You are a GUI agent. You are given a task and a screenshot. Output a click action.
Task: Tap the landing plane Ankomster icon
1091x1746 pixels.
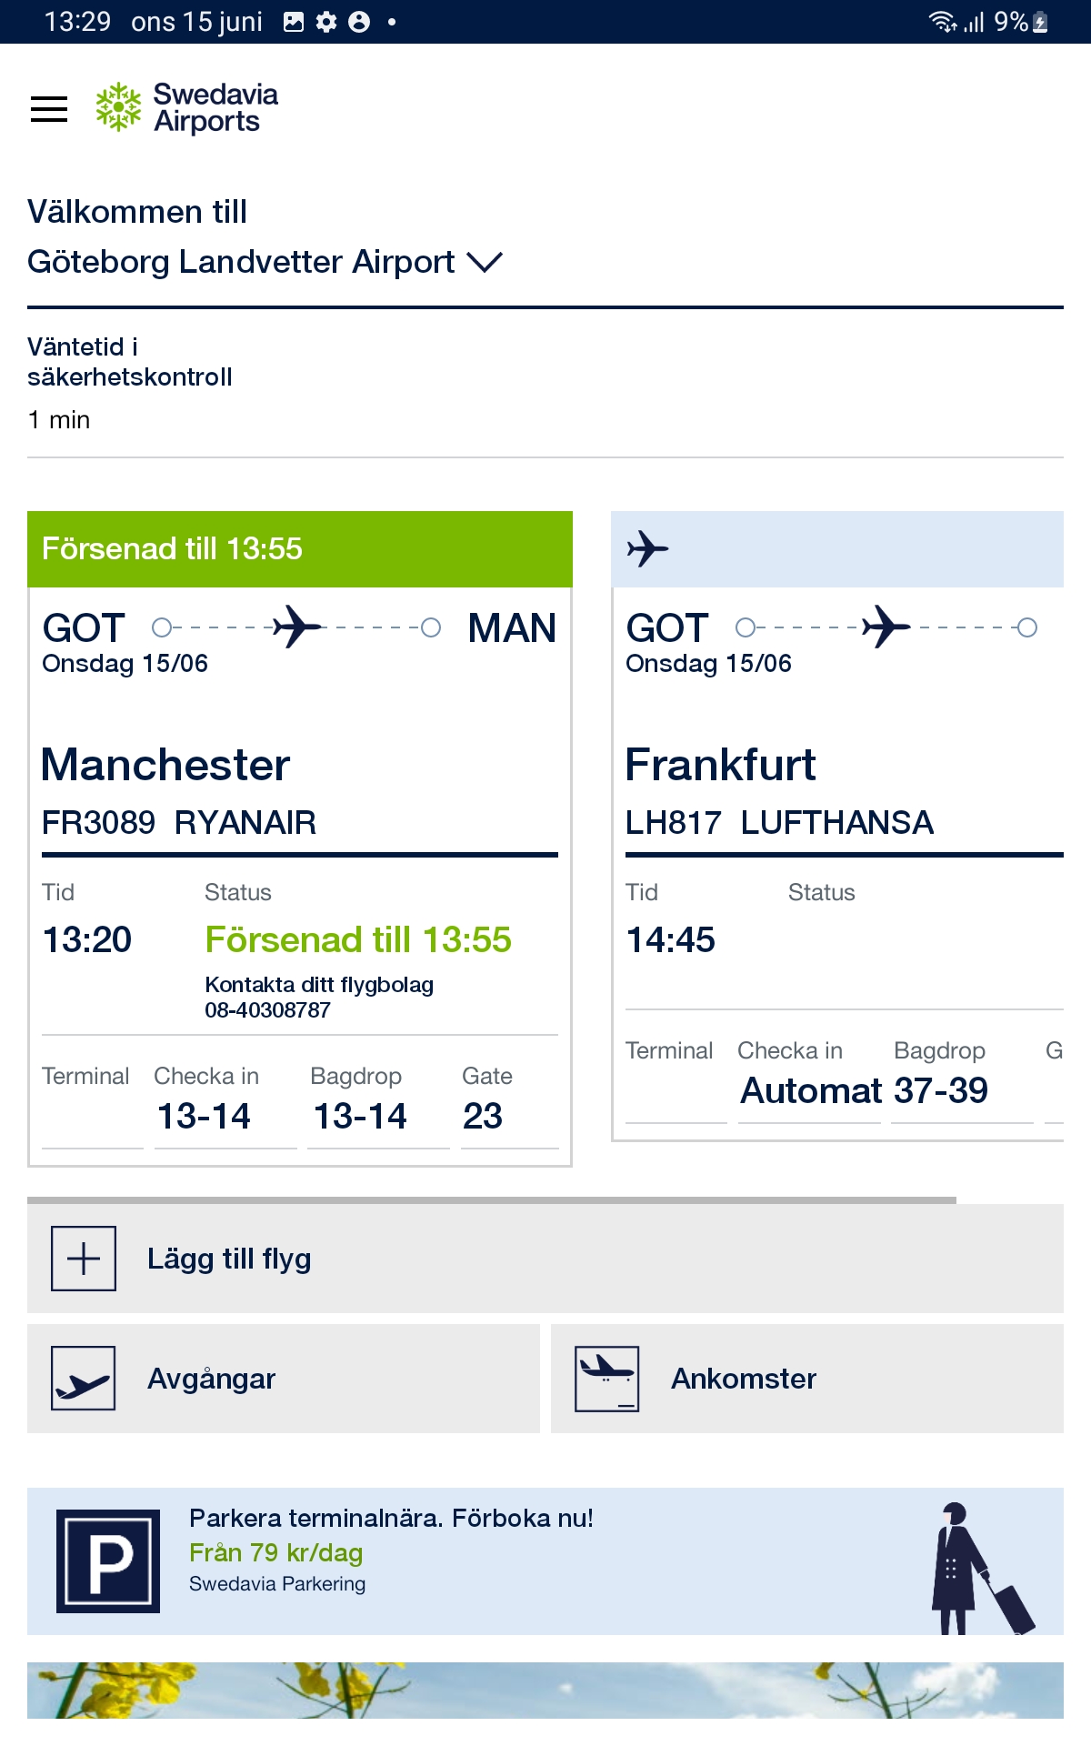pos(607,1379)
